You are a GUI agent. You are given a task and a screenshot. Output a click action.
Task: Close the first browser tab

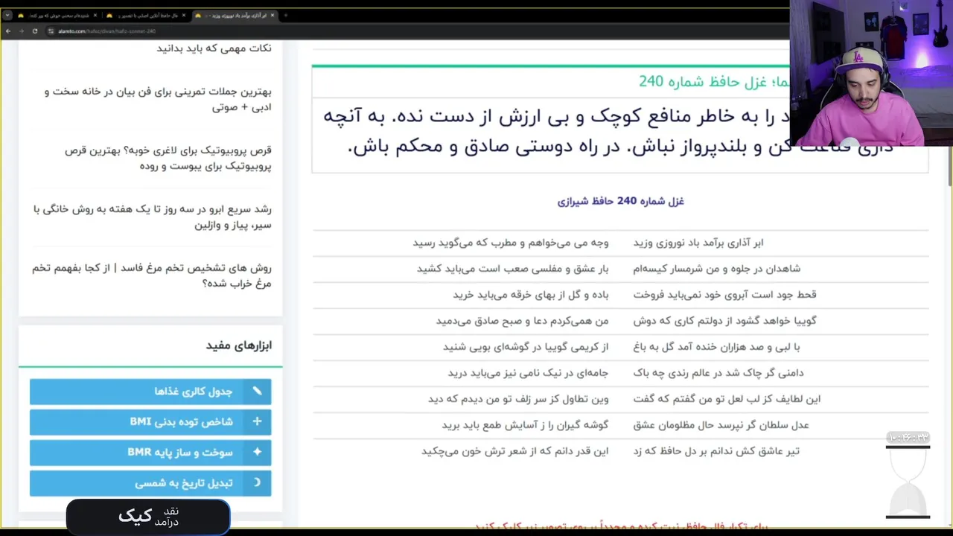(x=95, y=15)
